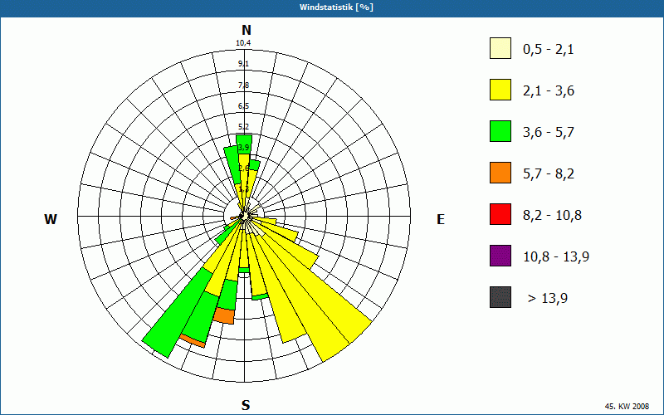Click the '9,1' radial axis value
The width and height of the screenshot is (664, 415).
point(243,64)
